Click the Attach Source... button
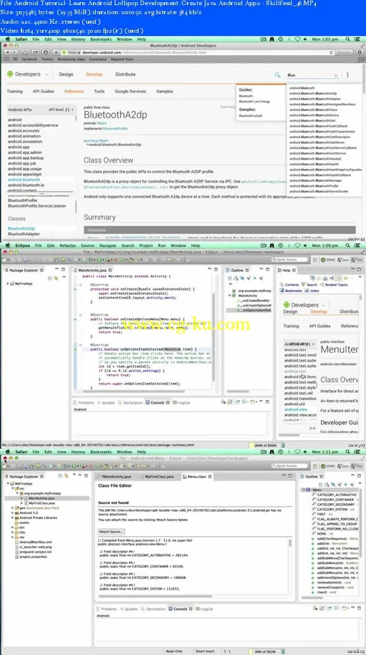Image resolution: width=366 pixels, height=655 pixels. (x=111, y=531)
